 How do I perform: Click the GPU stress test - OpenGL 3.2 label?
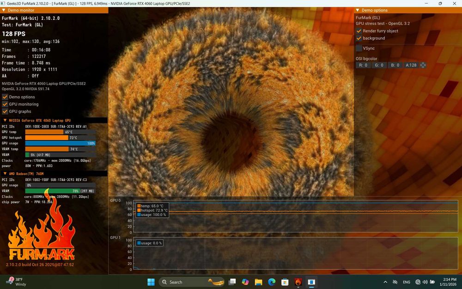(x=383, y=23)
